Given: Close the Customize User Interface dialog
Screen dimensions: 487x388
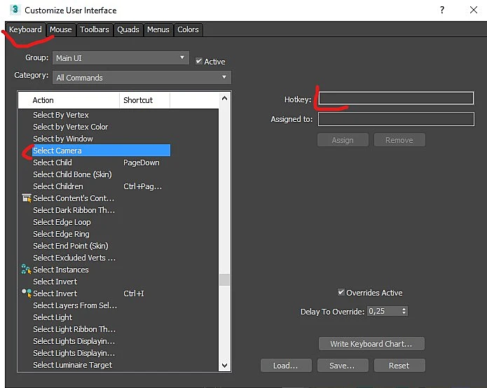Looking at the screenshot, I should click(473, 10).
